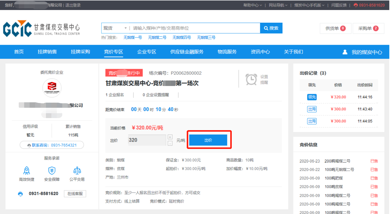Open the 100吨肥煤 auction entry

(338, 178)
